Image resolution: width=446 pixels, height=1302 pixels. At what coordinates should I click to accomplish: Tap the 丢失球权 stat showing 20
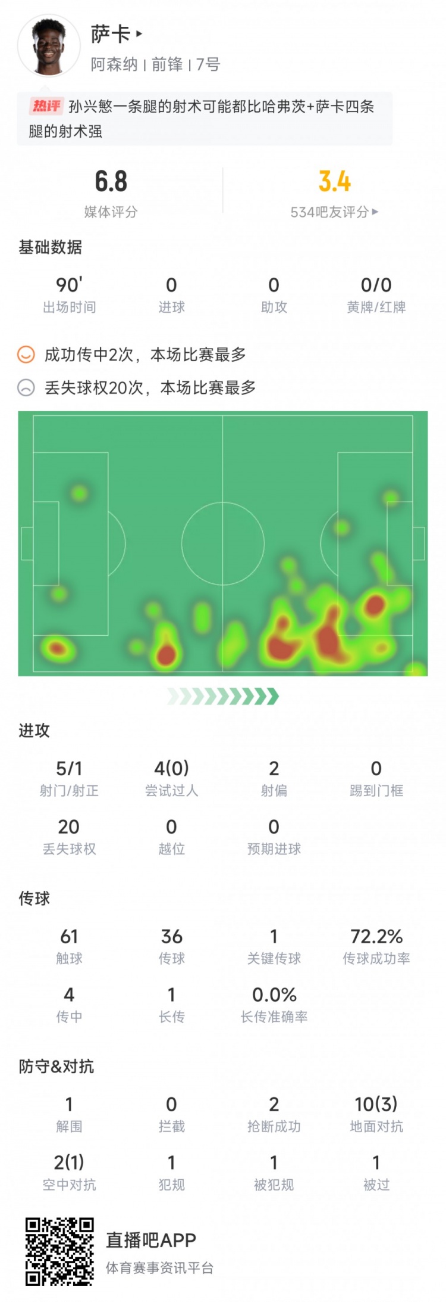click(69, 835)
